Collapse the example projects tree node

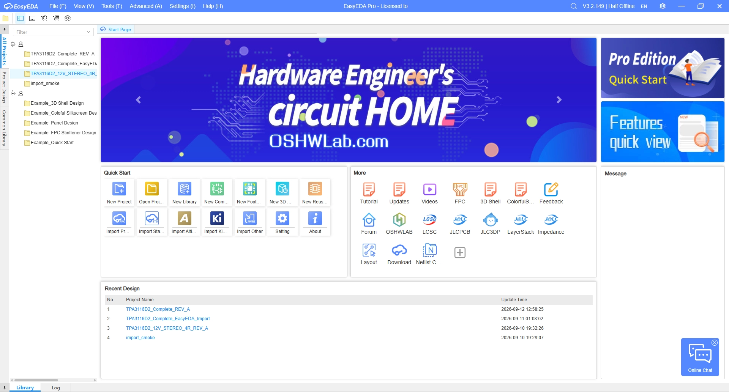[x=13, y=93]
